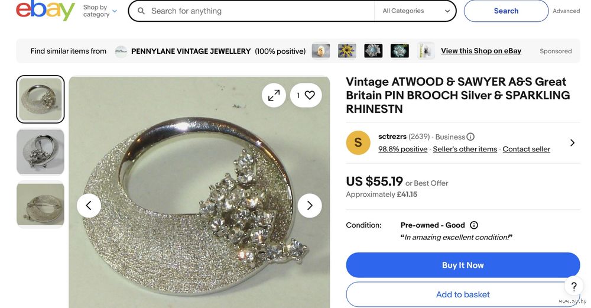Image resolution: width=591 pixels, height=308 pixels.
Task: Expand the image to full view
Action: [x=274, y=95]
